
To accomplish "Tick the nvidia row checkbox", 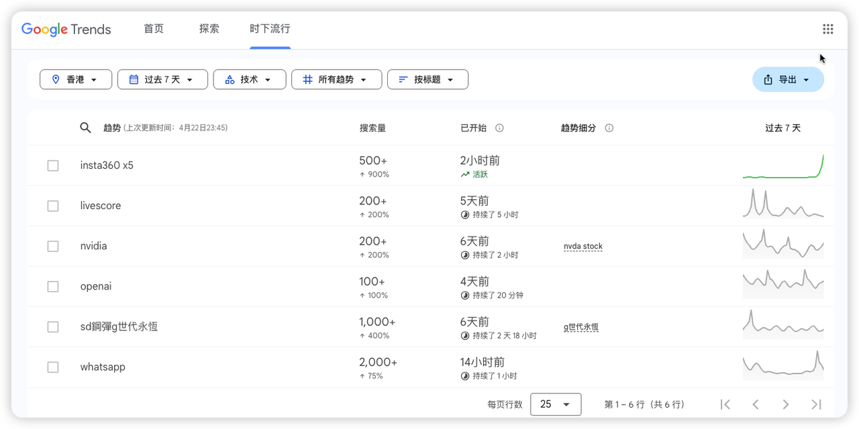I will click(x=53, y=246).
